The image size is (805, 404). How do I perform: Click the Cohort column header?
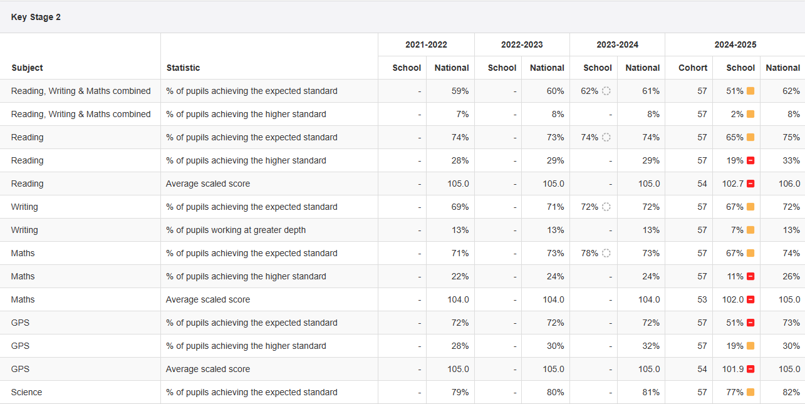click(x=692, y=68)
